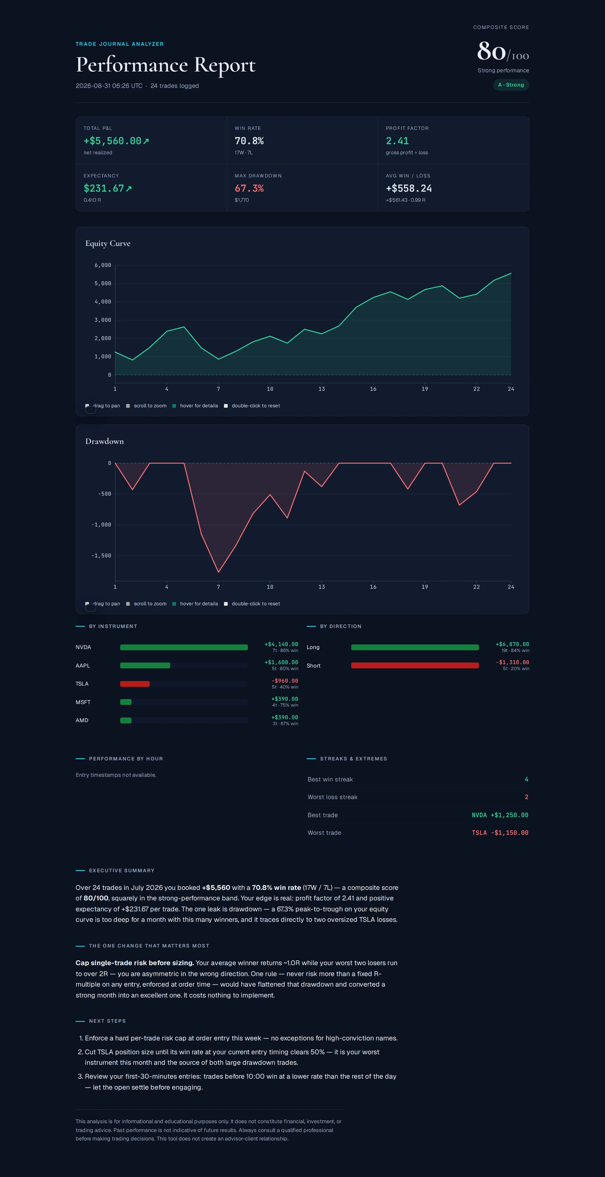Click the '24 trades logged' subtitle text
Screen dimensions: 605x1177
(x=174, y=86)
